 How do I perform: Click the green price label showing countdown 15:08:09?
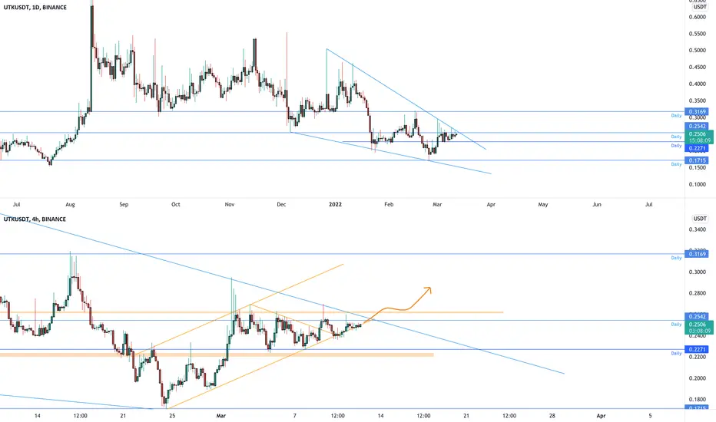click(699, 137)
